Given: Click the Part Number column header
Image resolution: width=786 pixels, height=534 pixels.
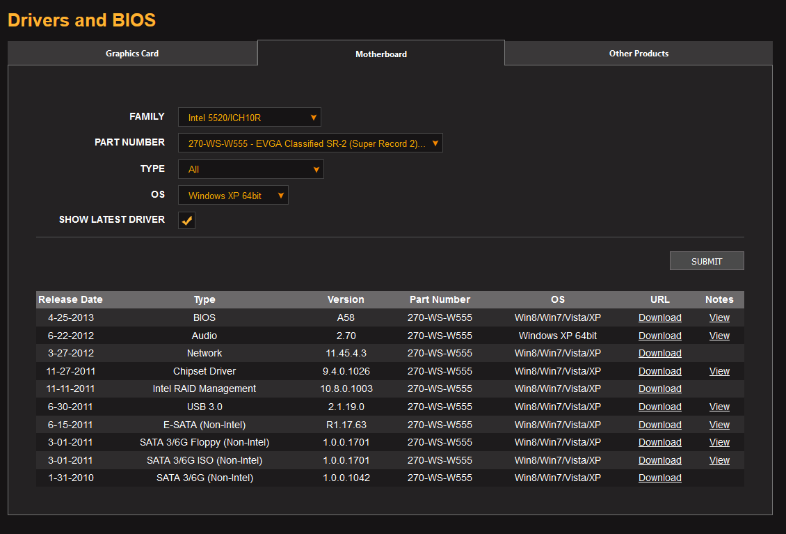Looking at the screenshot, I should pos(440,299).
